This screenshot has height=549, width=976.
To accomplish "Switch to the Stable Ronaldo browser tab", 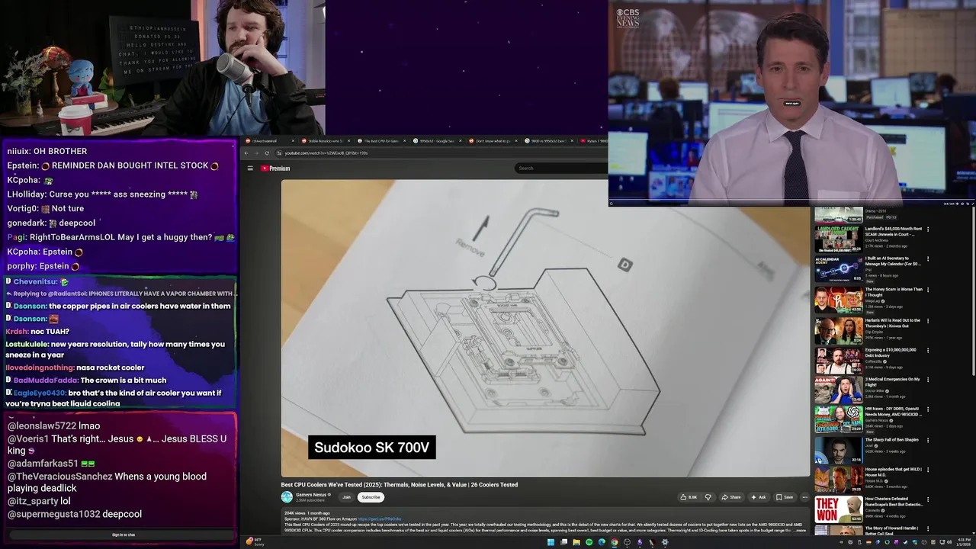I will coord(324,141).
